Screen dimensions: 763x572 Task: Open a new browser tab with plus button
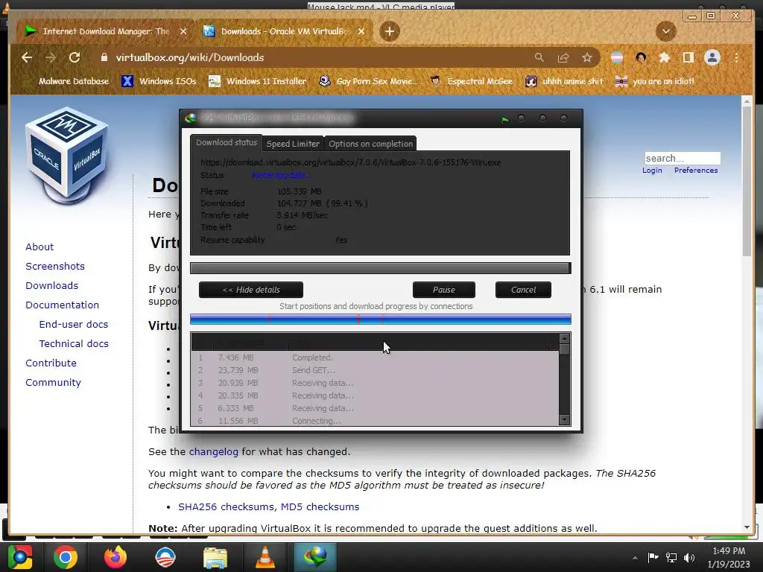(x=389, y=31)
